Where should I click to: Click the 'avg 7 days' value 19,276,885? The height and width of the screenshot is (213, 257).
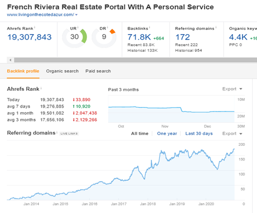[52, 106]
